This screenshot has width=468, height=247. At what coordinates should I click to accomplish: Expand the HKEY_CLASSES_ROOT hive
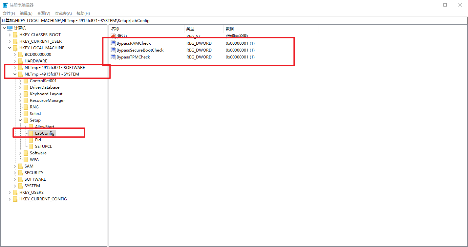tap(10, 35)
